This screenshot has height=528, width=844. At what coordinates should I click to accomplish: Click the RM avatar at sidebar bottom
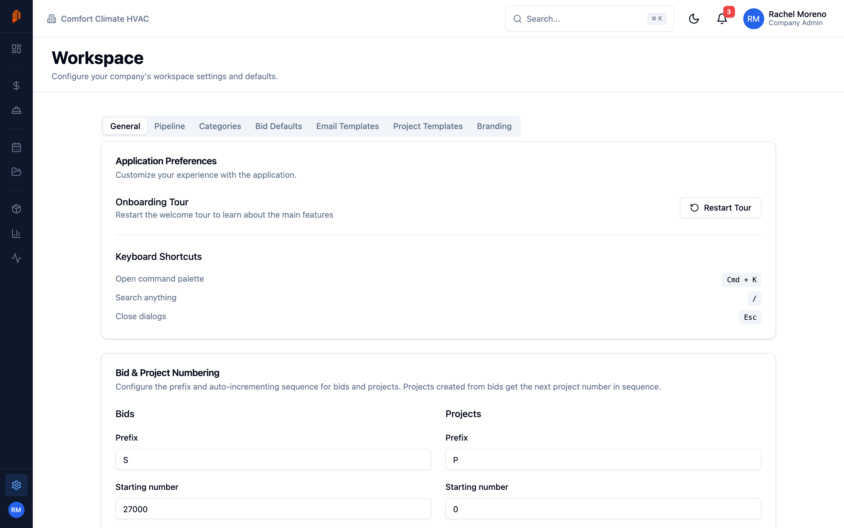[16, 510]
